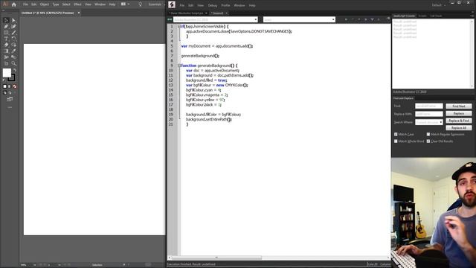This screenshot has height=268, width=476.
Task: Open the Arrange Documents dropdown in Illustrator
Action: pos(125,4)
